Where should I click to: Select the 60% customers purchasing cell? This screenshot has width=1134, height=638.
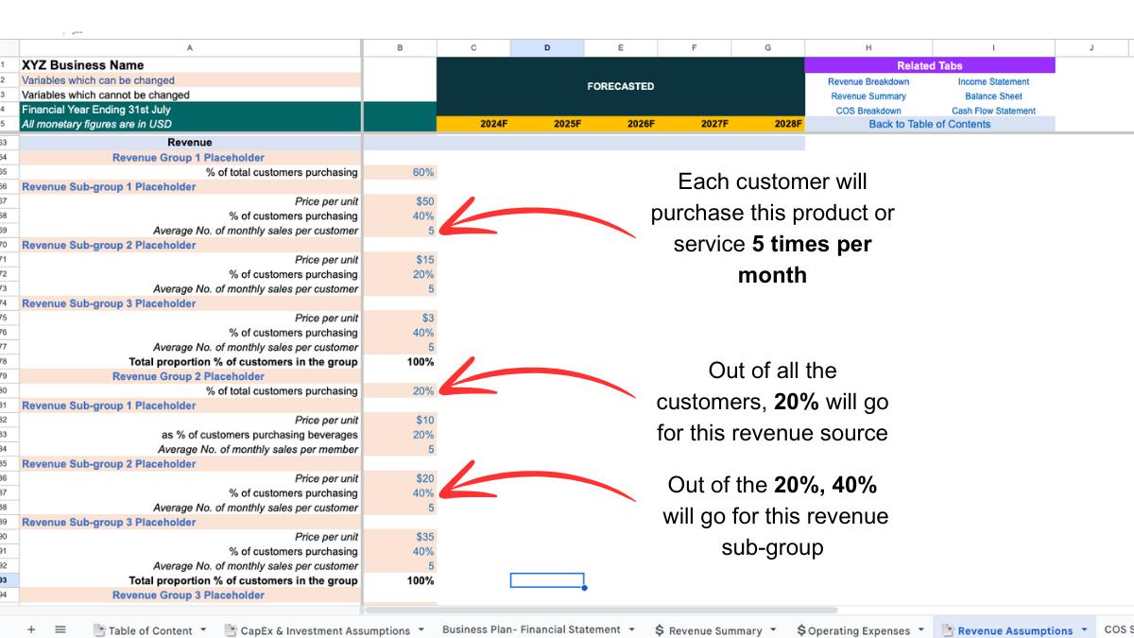pos(400,172)
